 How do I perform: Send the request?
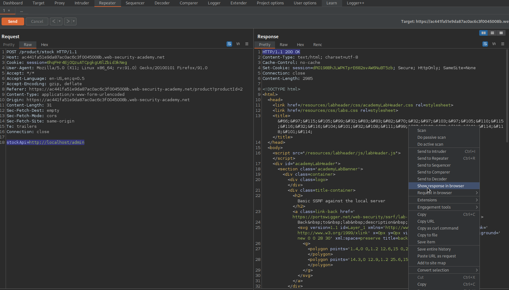click(13, 21)
